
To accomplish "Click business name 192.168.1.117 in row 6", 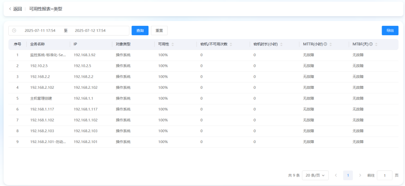I will click(x=42, y=109).
